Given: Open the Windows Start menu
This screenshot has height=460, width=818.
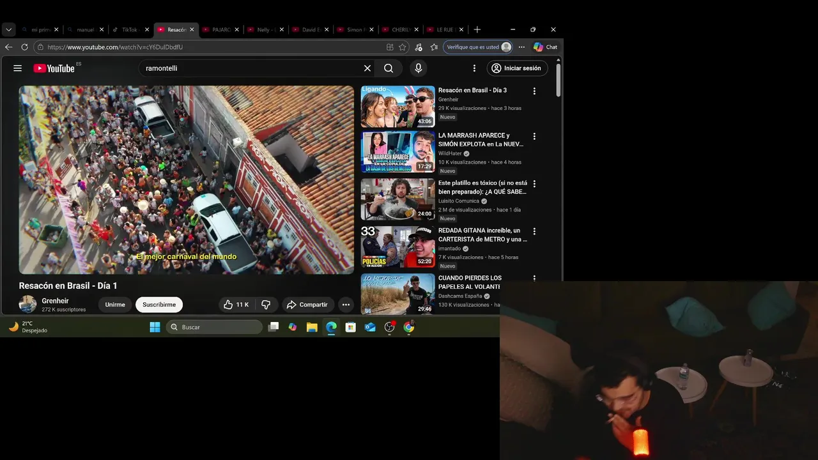Looking at the screenshot, I should tap(155, 327).
